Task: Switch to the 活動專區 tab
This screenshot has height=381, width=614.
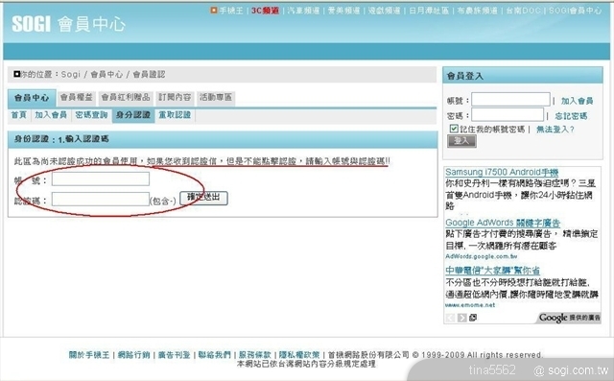Action: 216,97
